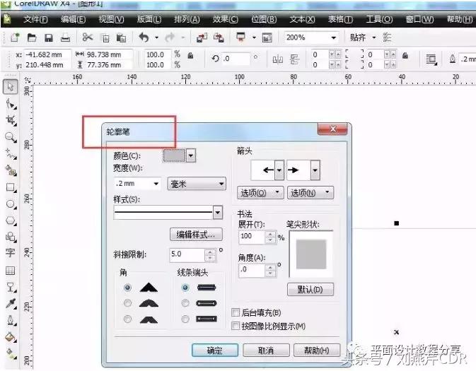Open the 视图(V) menu

click(x=111, y=19)
